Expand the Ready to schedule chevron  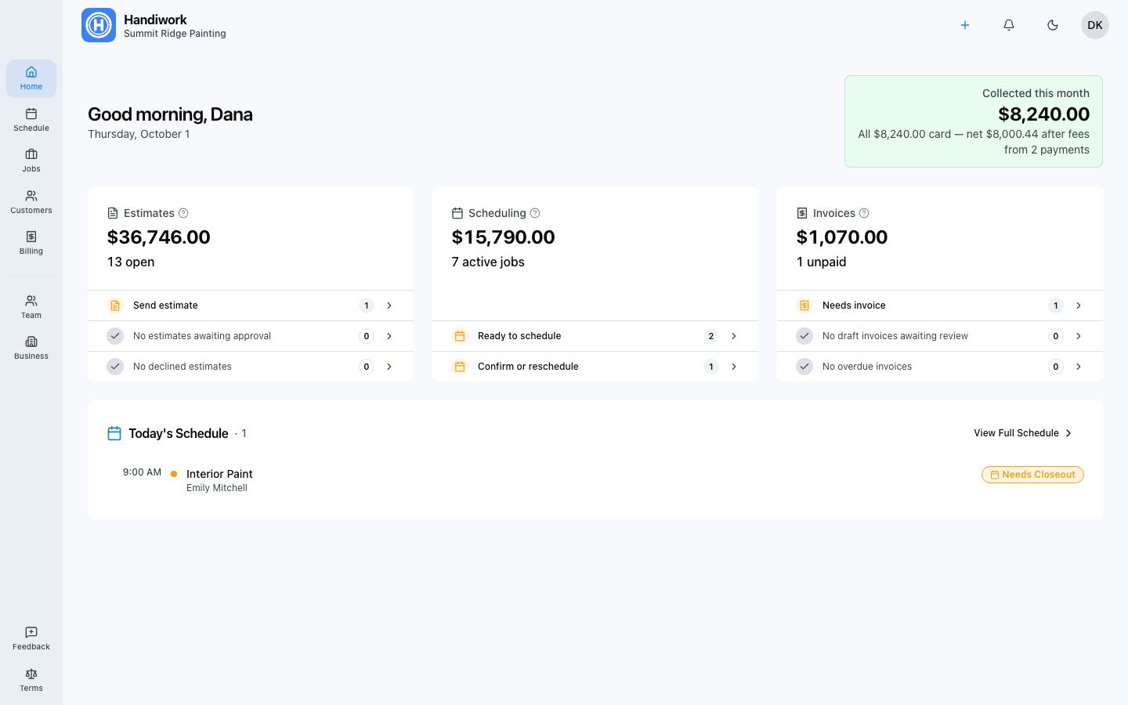pyautogui.click(x=734, y=336)
